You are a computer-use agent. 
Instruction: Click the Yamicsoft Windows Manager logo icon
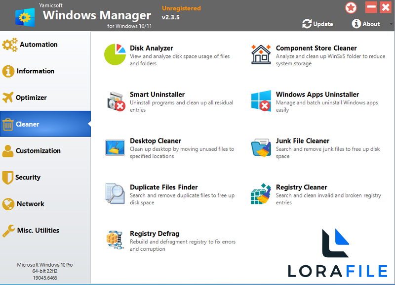coord(23,15)
